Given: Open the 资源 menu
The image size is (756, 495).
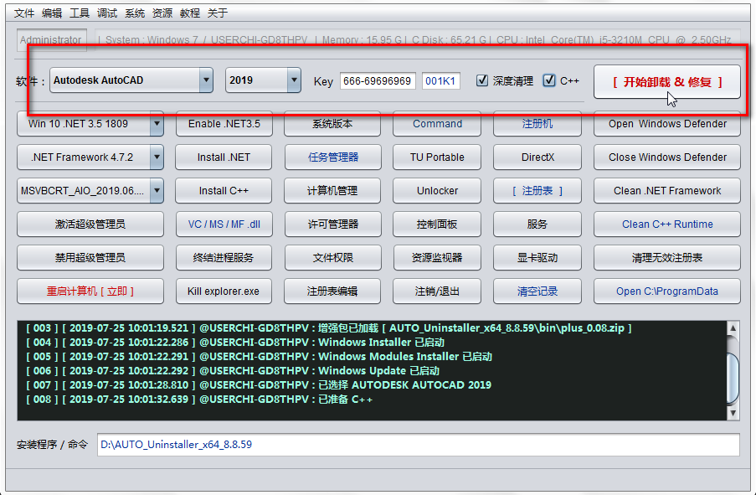Looking at the screenshot, I should 162,13.
